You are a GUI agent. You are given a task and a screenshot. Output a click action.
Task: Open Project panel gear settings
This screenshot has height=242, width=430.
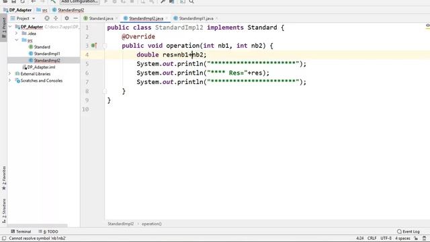click(67, 18)
